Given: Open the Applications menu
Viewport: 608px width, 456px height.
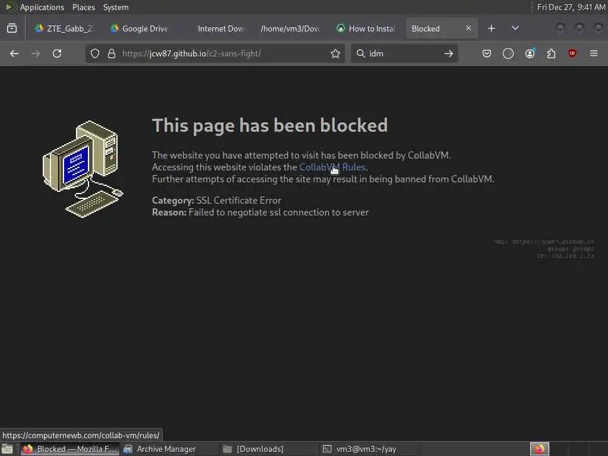Looking at the screenshot, I should coord(42,7).
